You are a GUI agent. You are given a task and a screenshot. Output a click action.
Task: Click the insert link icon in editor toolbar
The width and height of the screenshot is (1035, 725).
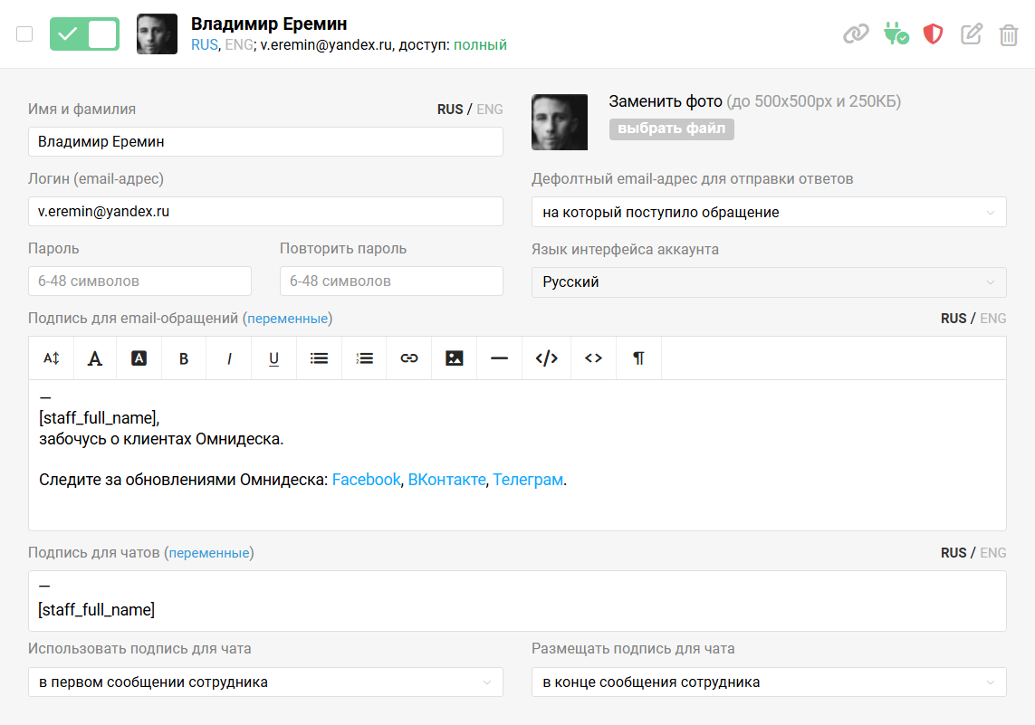(x=409, y=358)
